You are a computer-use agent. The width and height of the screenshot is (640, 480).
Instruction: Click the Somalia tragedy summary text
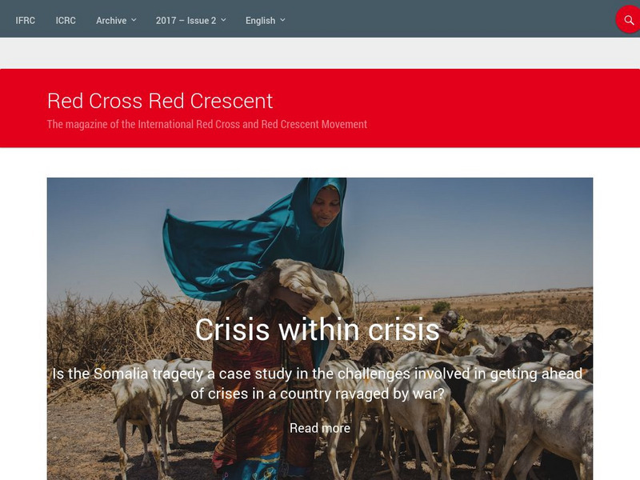point(318,384)
